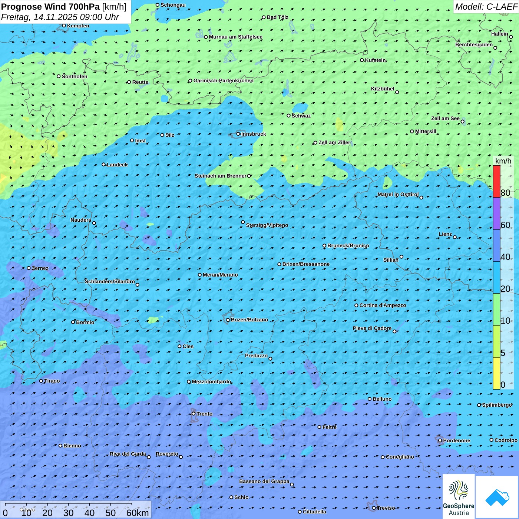Click the Bienno label
Screen dimensions: 519x519
point(72,446)
